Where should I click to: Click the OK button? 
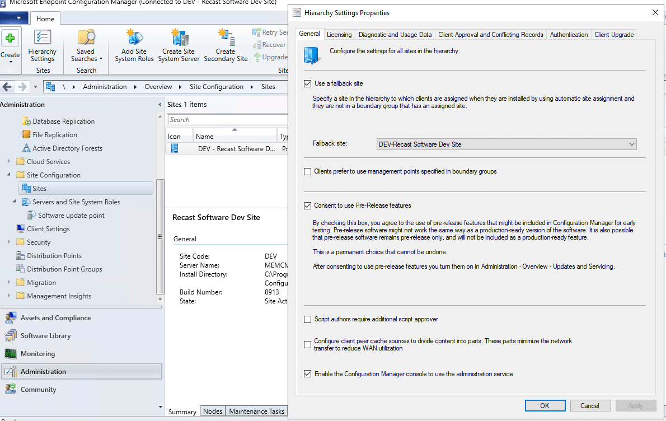[545, 406]
